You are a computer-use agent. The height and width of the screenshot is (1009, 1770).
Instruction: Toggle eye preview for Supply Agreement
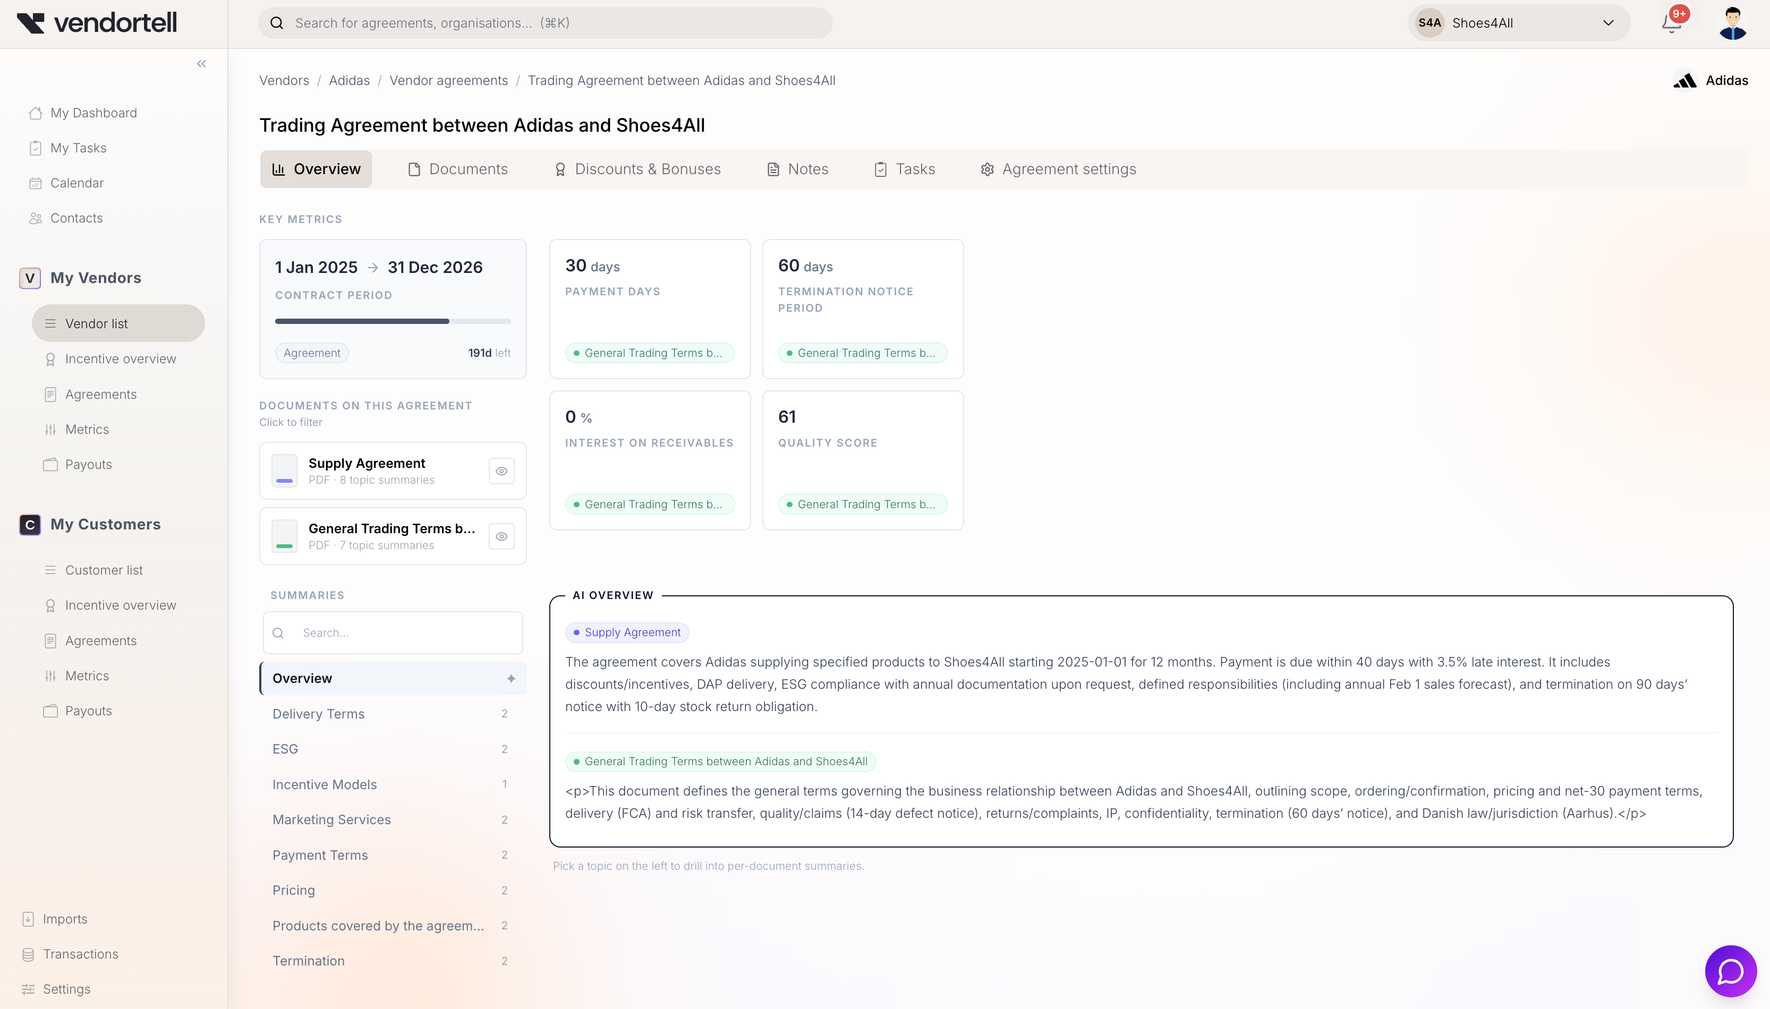502,471
